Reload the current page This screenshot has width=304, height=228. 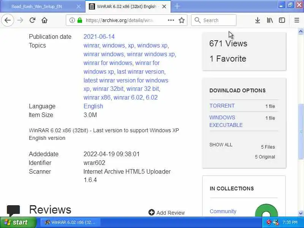tap(32, 20)
